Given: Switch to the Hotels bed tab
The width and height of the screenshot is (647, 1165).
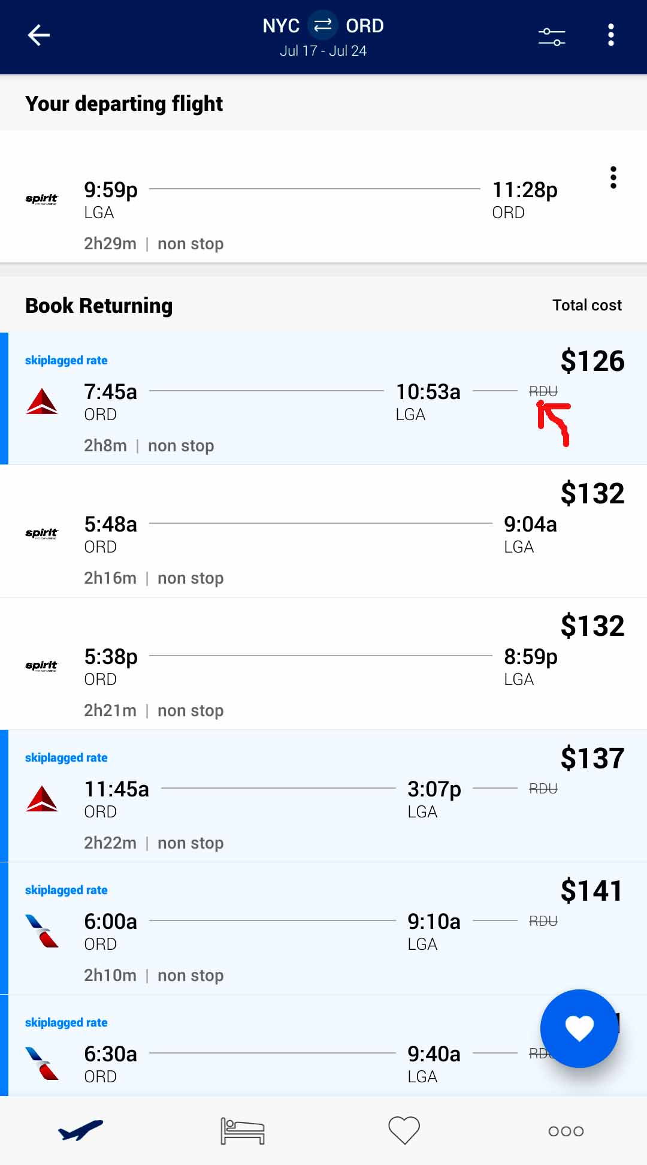Looking at the screenshot, I should (243, 1130).
